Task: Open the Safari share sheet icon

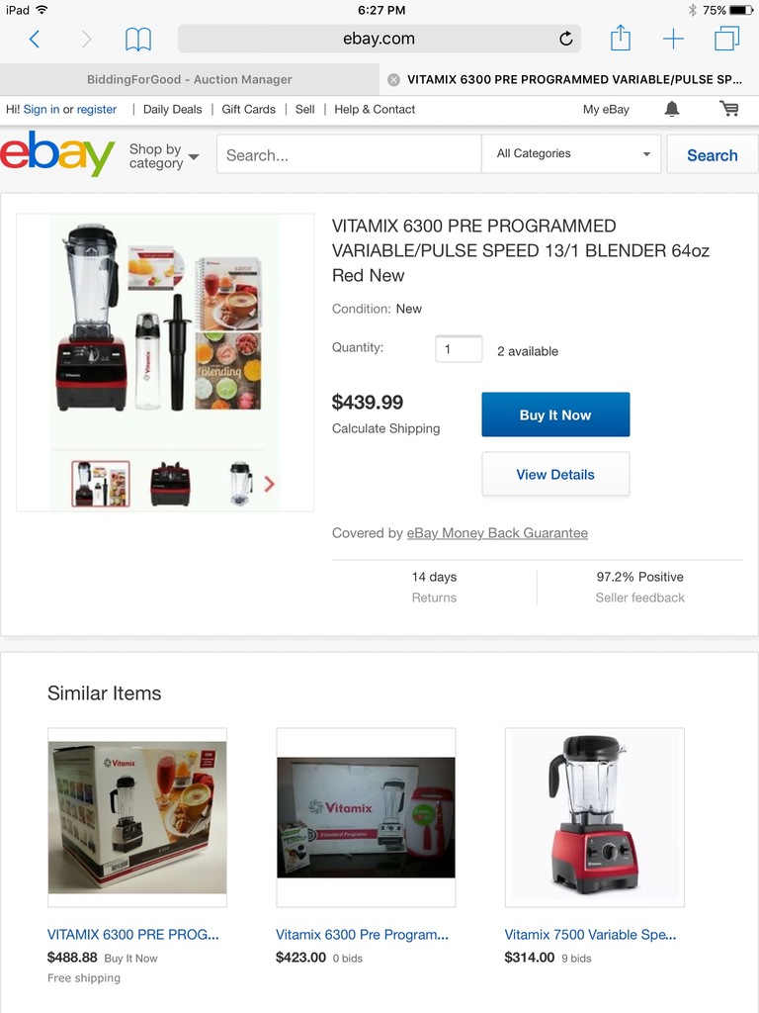Action: (621, 39)
